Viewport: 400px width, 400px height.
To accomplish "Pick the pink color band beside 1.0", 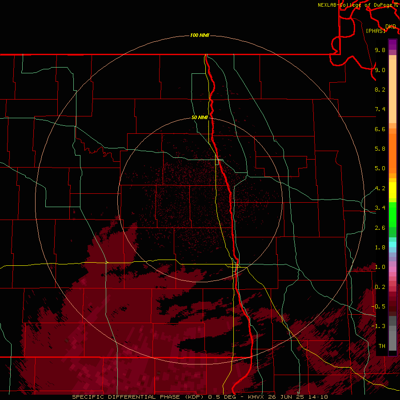I will [392, 269].
